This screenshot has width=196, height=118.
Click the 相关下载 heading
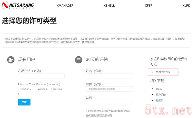[157, 81]
